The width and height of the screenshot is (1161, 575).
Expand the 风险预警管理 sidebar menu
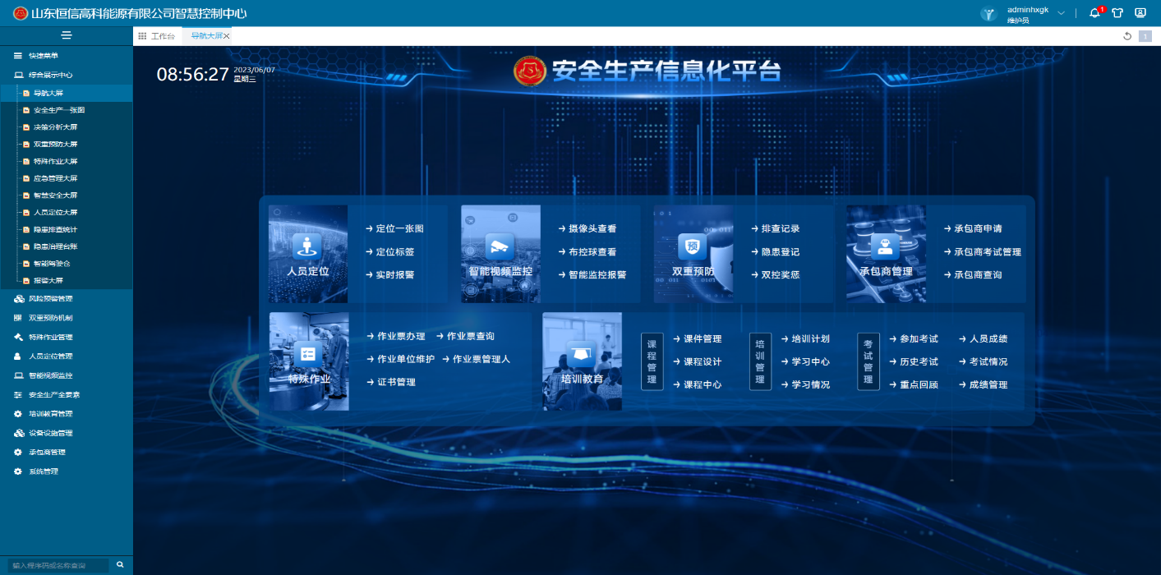coord(50,299)
